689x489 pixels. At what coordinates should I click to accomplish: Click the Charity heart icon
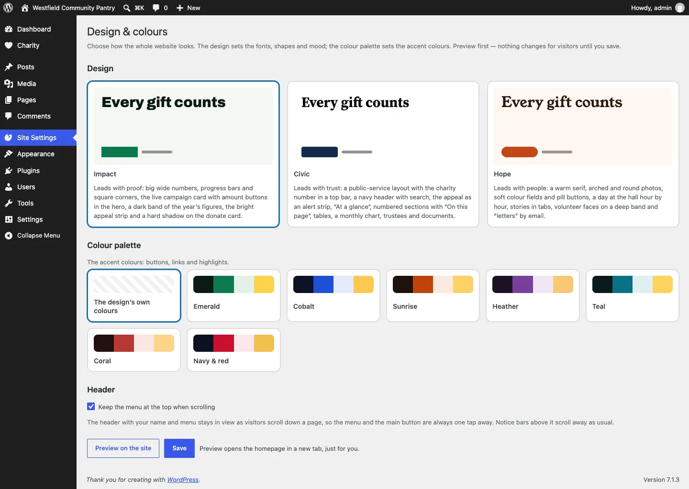(x=9, y=45)
